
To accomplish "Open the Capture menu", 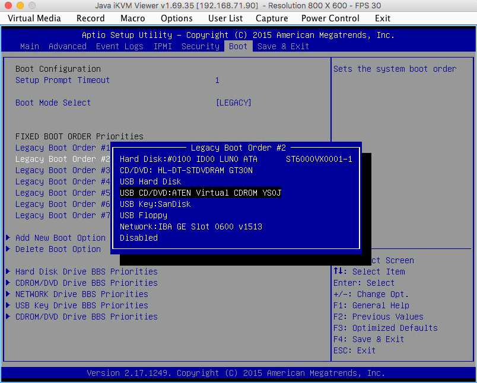I will coord(271,18).
